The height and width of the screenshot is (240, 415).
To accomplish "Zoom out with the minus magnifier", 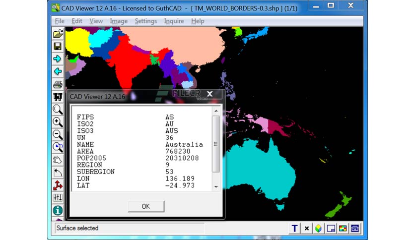I will coord(58,135).
